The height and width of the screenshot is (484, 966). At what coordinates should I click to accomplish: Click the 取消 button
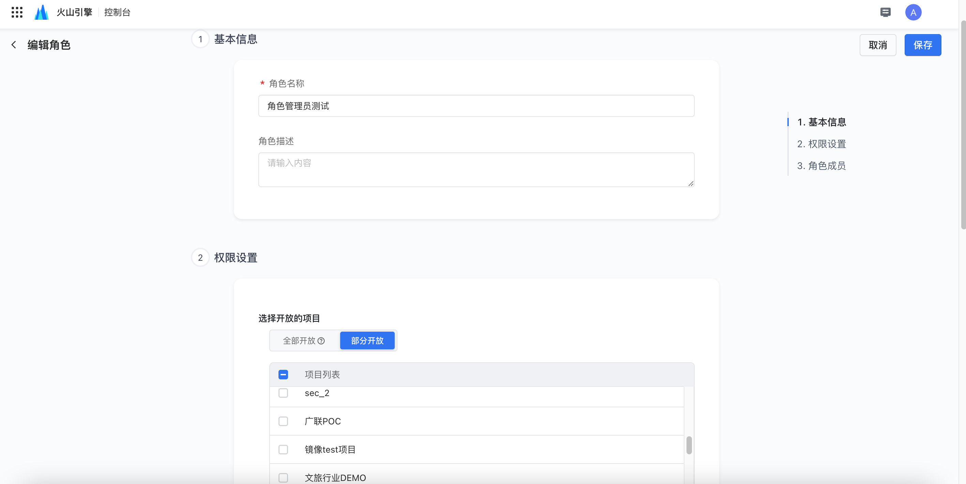tap(877, 45)
